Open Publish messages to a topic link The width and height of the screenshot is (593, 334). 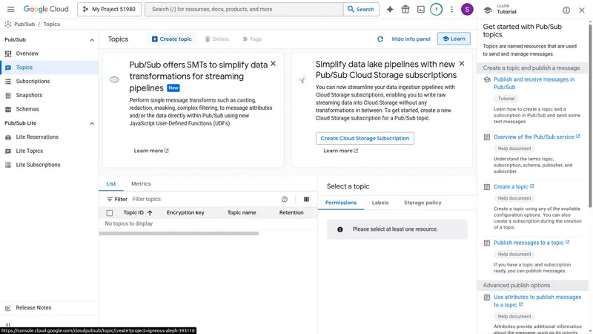tap(531, 243)
